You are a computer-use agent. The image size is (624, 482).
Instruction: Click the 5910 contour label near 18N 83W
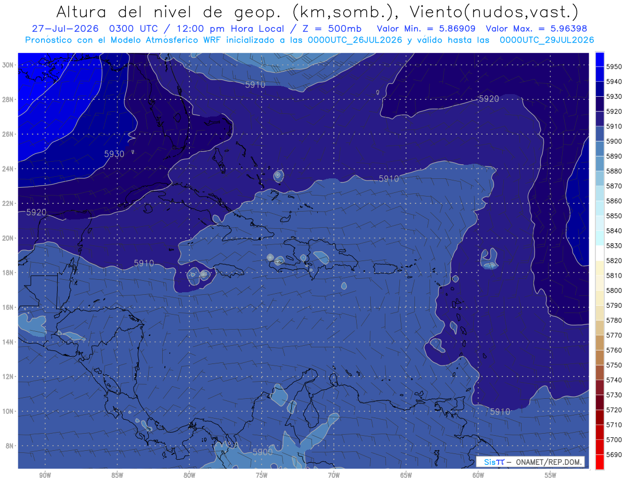(144, 263)
